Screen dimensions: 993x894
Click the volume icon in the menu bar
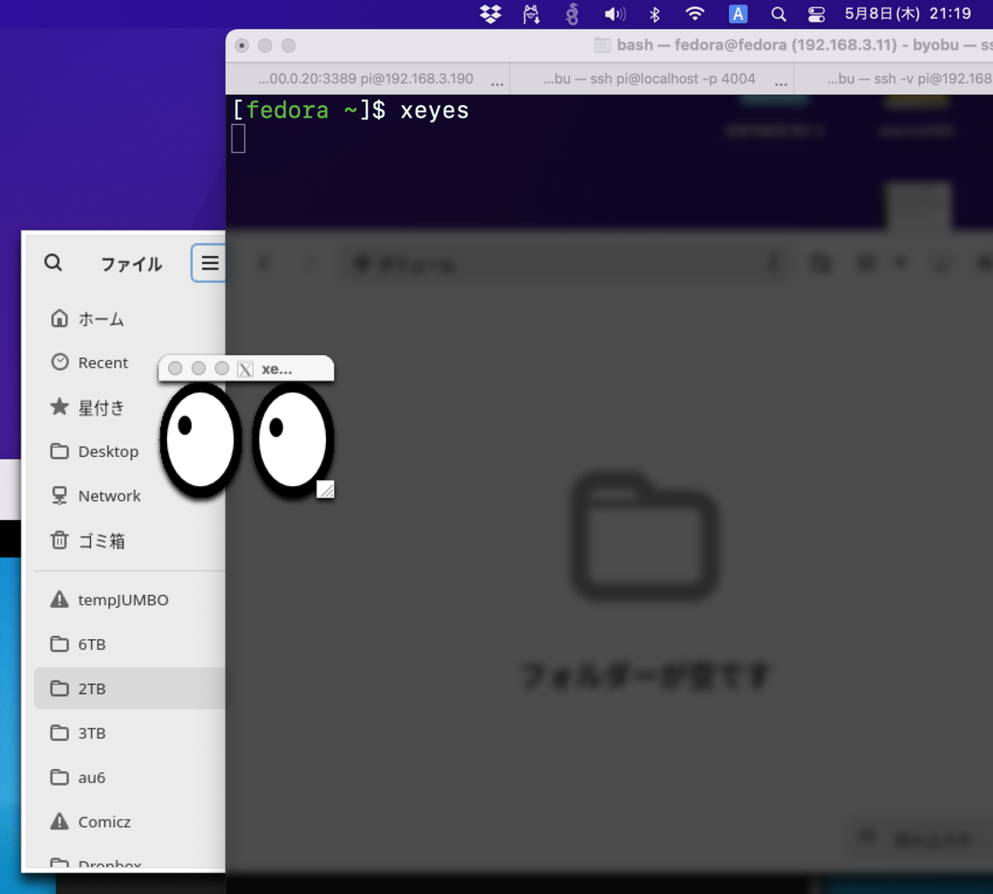pyautogui.click(x=614, y=13)
